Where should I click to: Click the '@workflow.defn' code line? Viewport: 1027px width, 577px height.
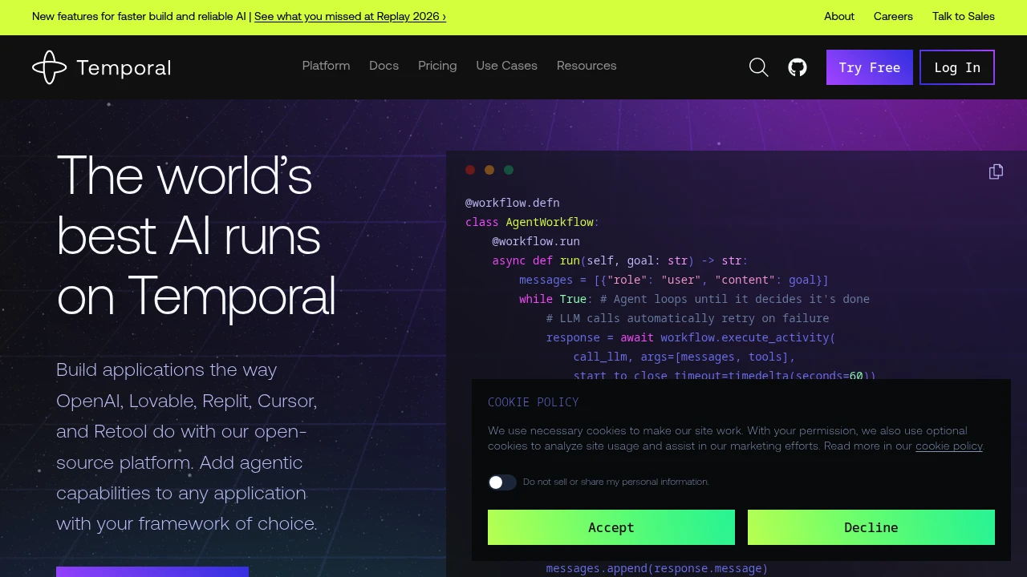pos(513,203)
